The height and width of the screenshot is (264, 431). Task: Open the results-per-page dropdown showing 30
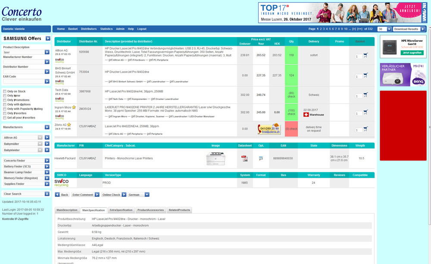389,29
